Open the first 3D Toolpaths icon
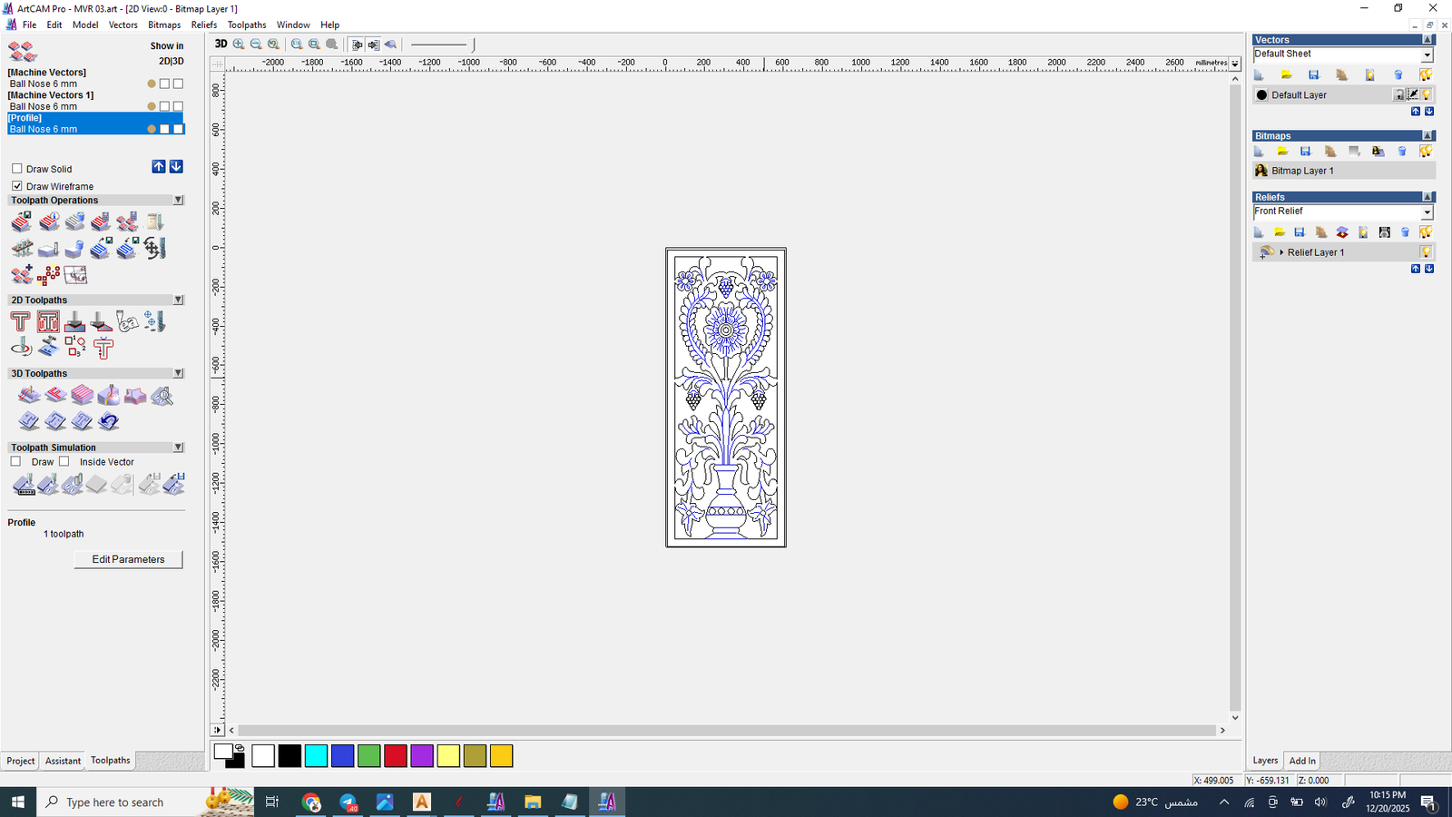1452x817 pixels. pos(29,395)
